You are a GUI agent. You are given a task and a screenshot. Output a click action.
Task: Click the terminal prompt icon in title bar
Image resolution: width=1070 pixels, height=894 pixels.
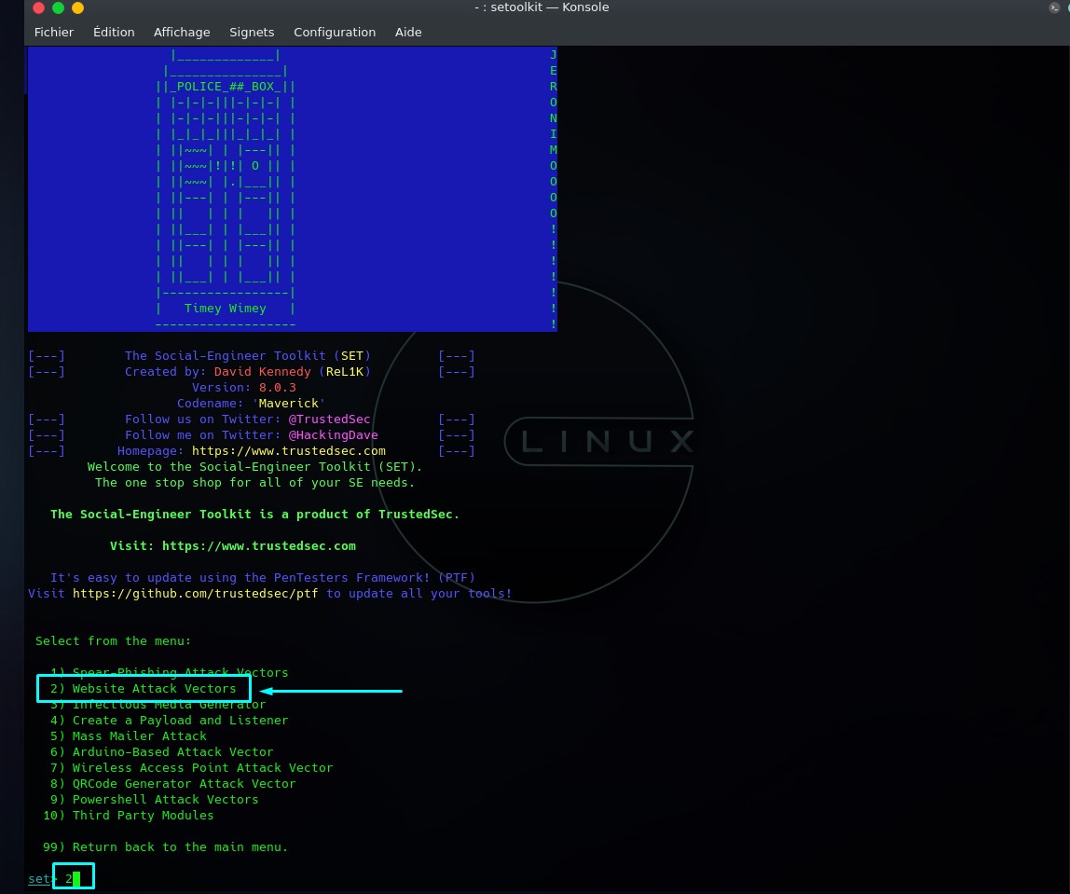tap(1053, 7)
